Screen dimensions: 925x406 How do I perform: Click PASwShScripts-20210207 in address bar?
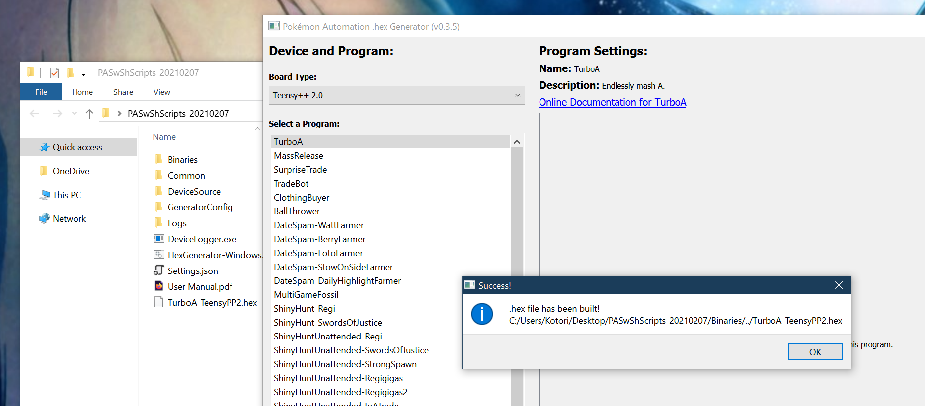point(178,113)
